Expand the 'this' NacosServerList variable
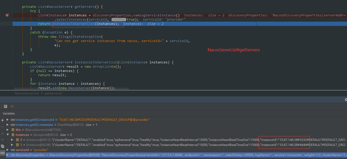Viewport: 347px width, 159px height. pos(8,130)
